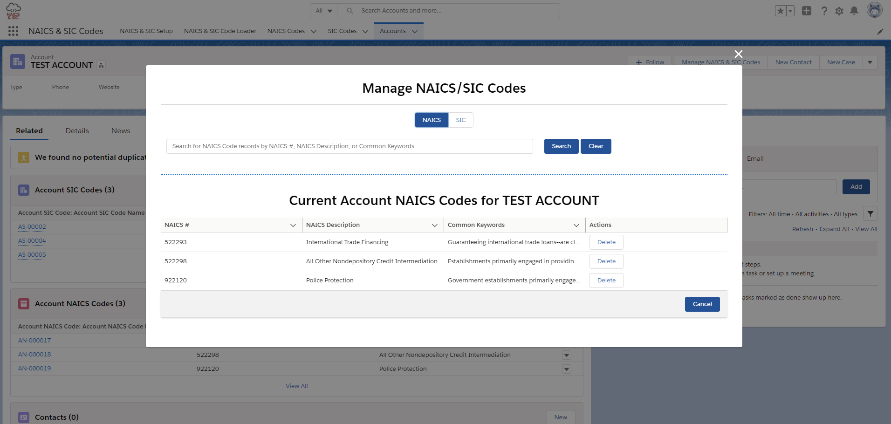Delete the Police Protection NAICS code

[606, 280]
